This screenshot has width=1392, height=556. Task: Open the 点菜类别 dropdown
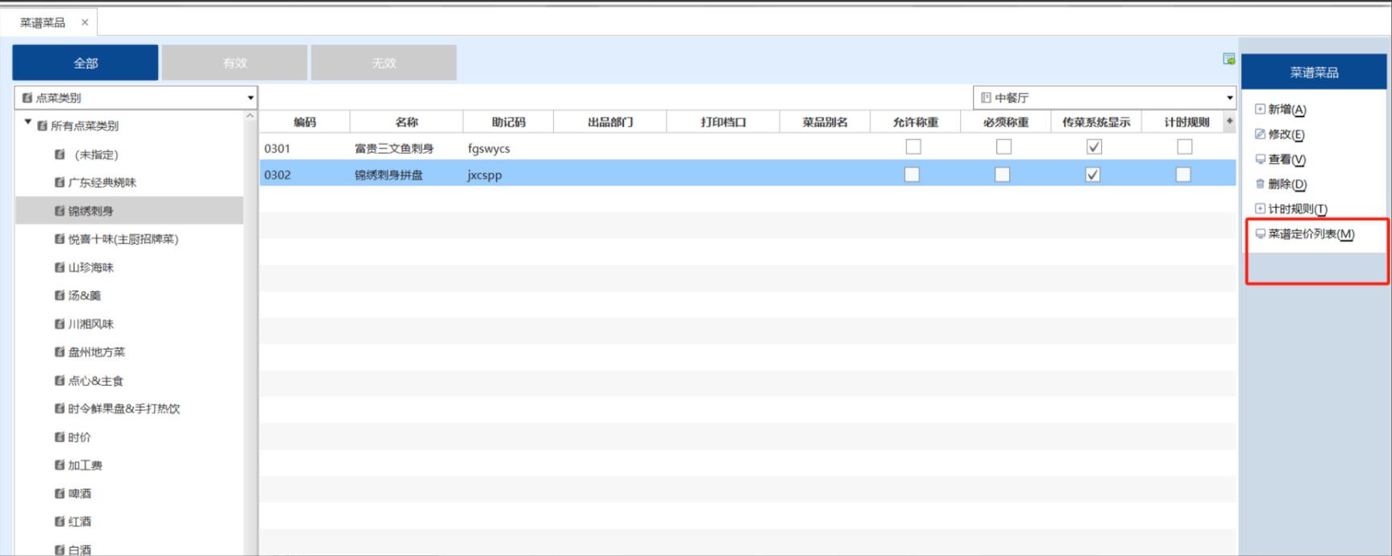tap(250, 98)
